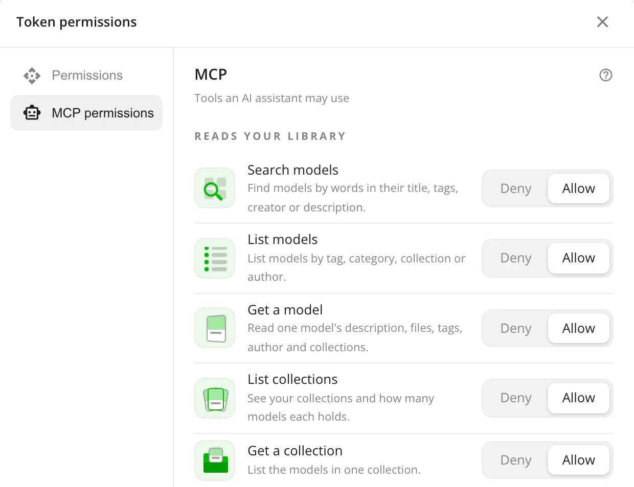
Task: Set Get a collection to Allow
Action: point(578,460)
